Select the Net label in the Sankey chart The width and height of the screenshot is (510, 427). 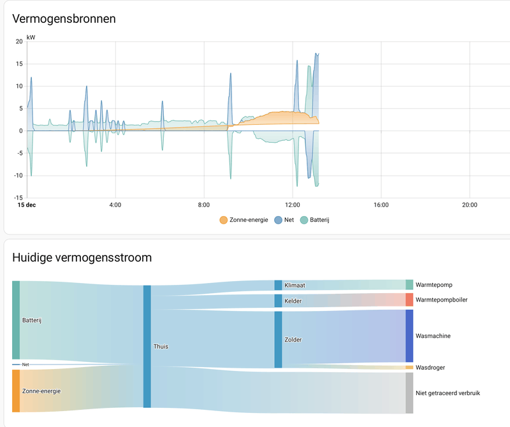coord(25,365)
